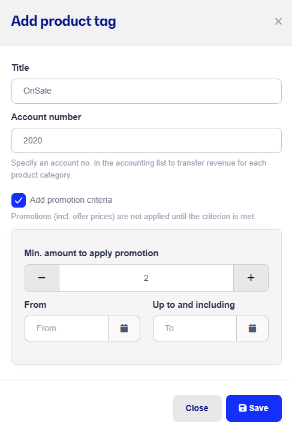
Task: Dismiss the dialog with the X icon
Action: point(278,21)
